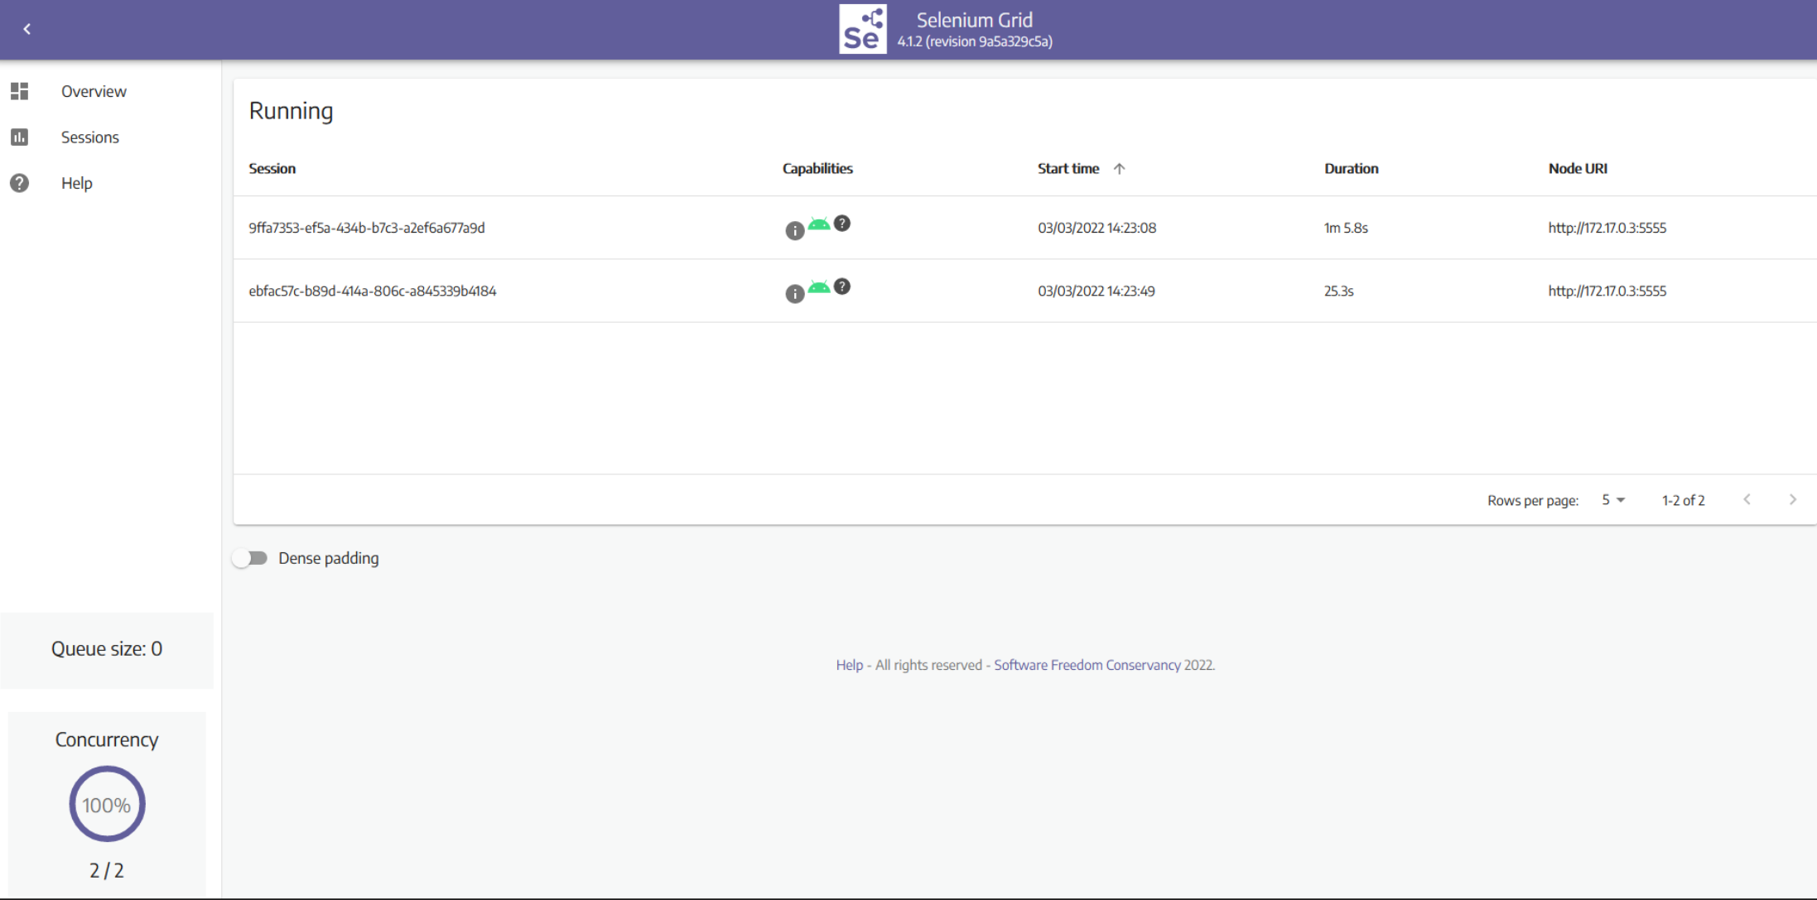Go to the Overview section
The image size is (1817, 900).
click(x=94, y=91)
